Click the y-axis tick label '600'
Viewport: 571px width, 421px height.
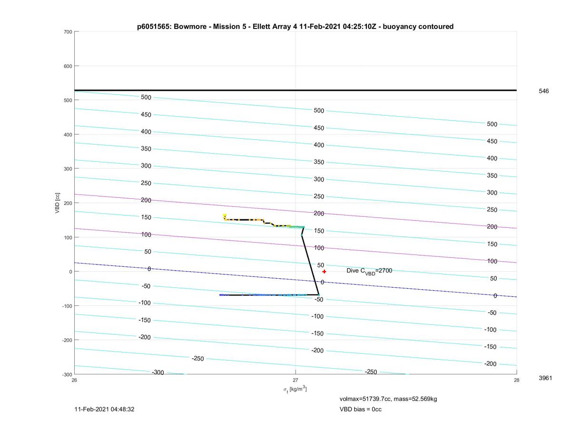68,66
